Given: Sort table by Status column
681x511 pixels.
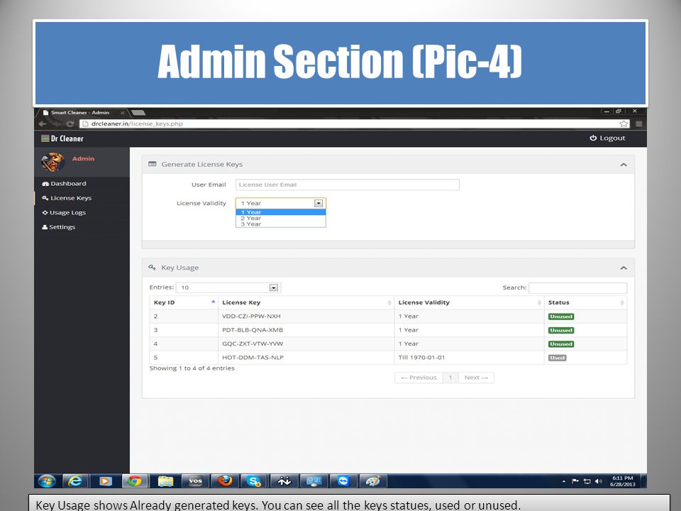Looking at the screenshot, I should (585, 302).
